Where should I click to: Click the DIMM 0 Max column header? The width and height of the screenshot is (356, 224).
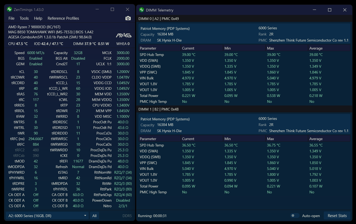point(287,48)
